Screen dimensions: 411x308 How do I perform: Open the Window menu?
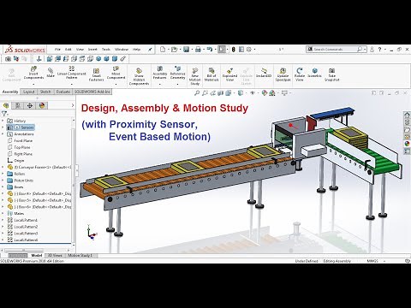point(122,50)
